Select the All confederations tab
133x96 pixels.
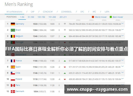coord(14,12)
